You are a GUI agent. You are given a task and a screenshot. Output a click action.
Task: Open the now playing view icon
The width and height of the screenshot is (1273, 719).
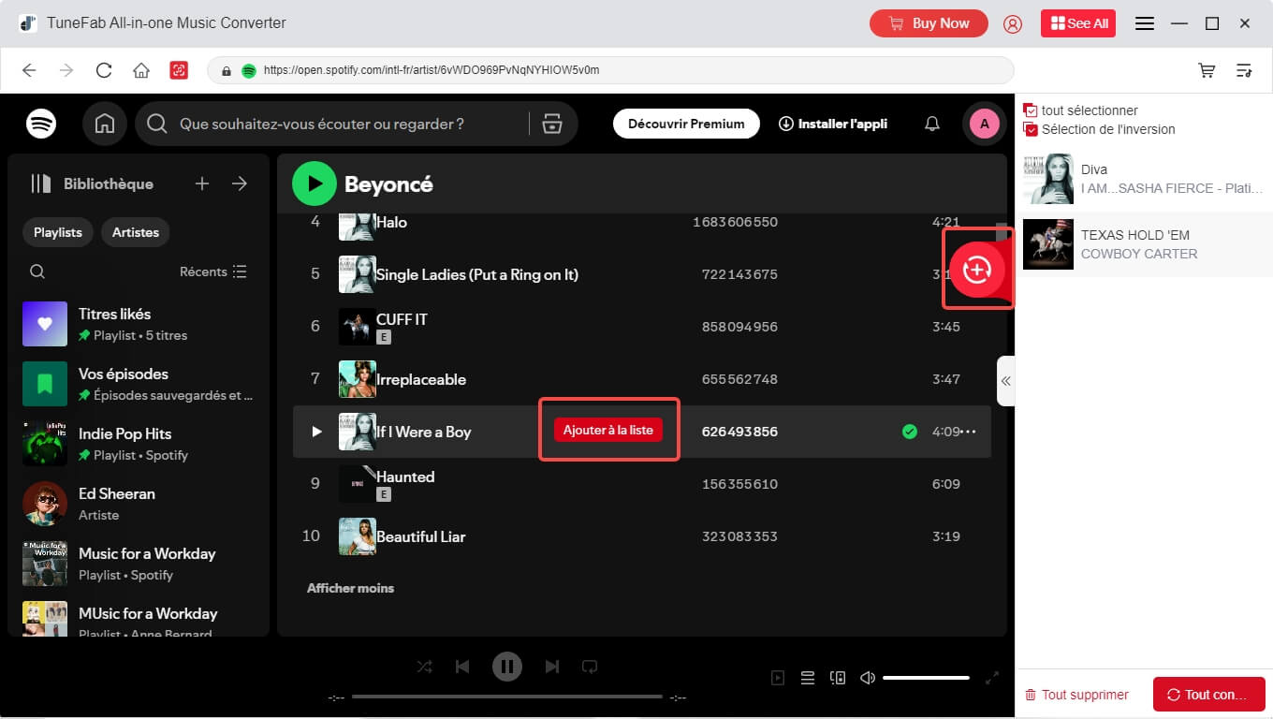(x=778, y=678)
